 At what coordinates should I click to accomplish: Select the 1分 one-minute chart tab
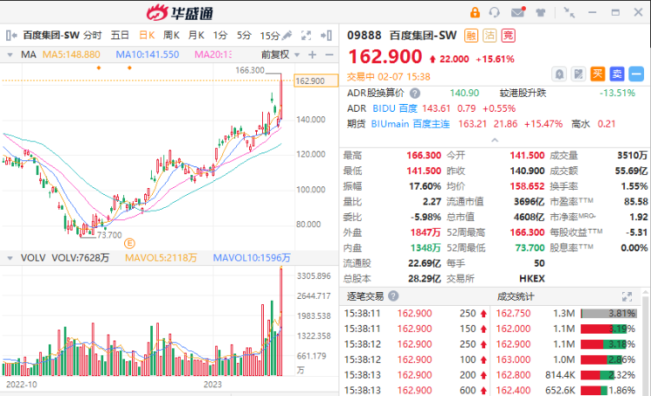220,36
